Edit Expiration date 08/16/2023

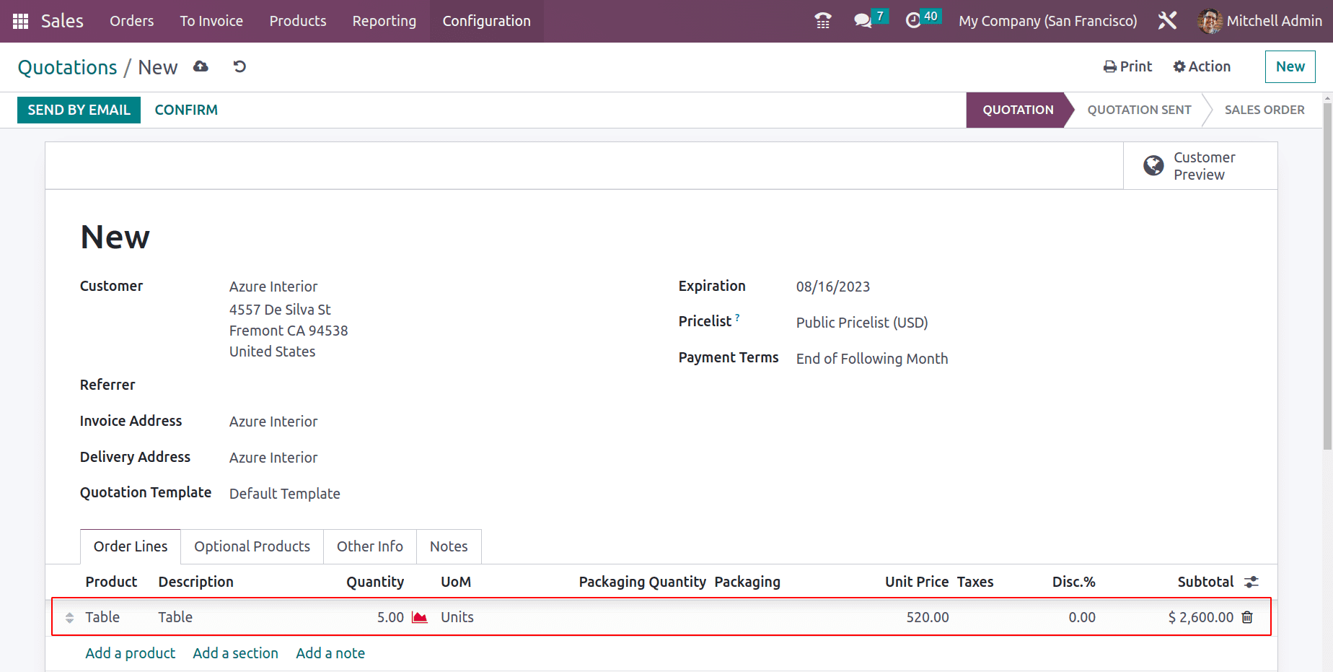click(832, 287)
